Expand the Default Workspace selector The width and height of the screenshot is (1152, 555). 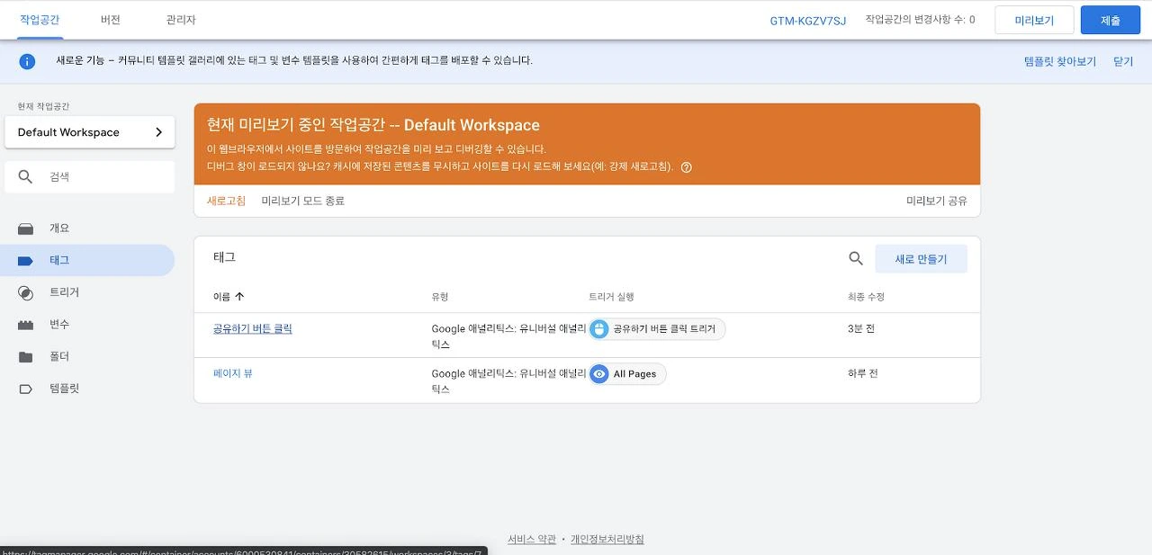point(90,132)
